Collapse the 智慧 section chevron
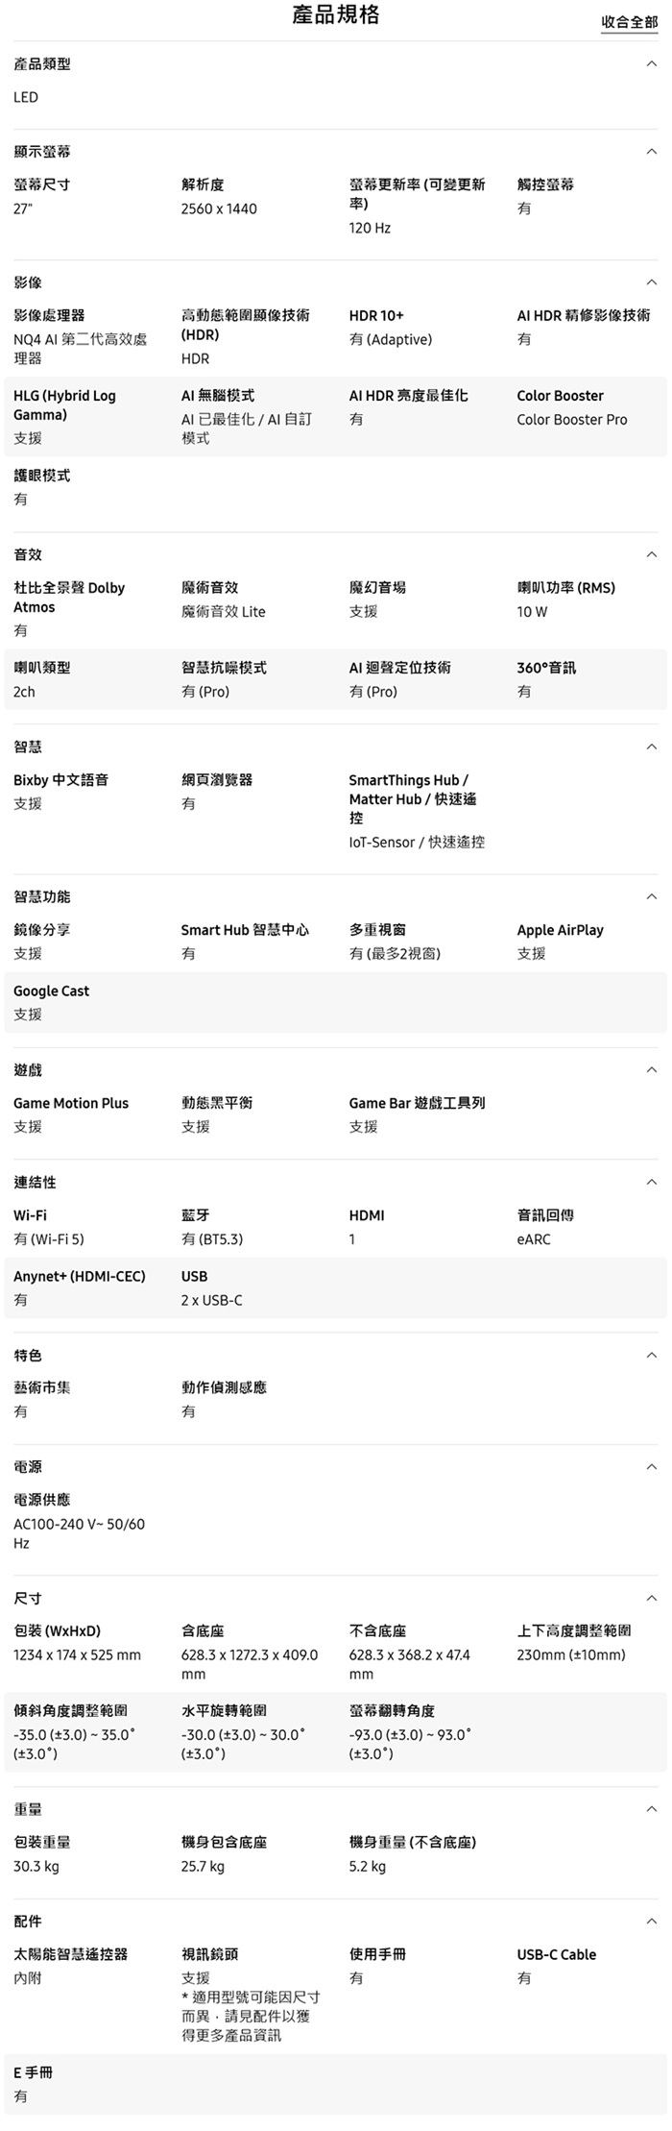This screenshot has height=2131, width=672. click(x=652, y=747)
